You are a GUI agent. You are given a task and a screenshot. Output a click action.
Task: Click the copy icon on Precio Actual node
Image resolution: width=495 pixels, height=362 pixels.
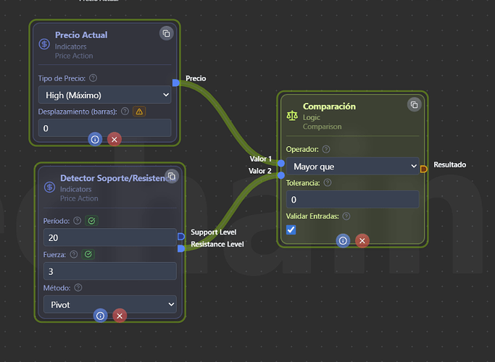click(166, 33)
